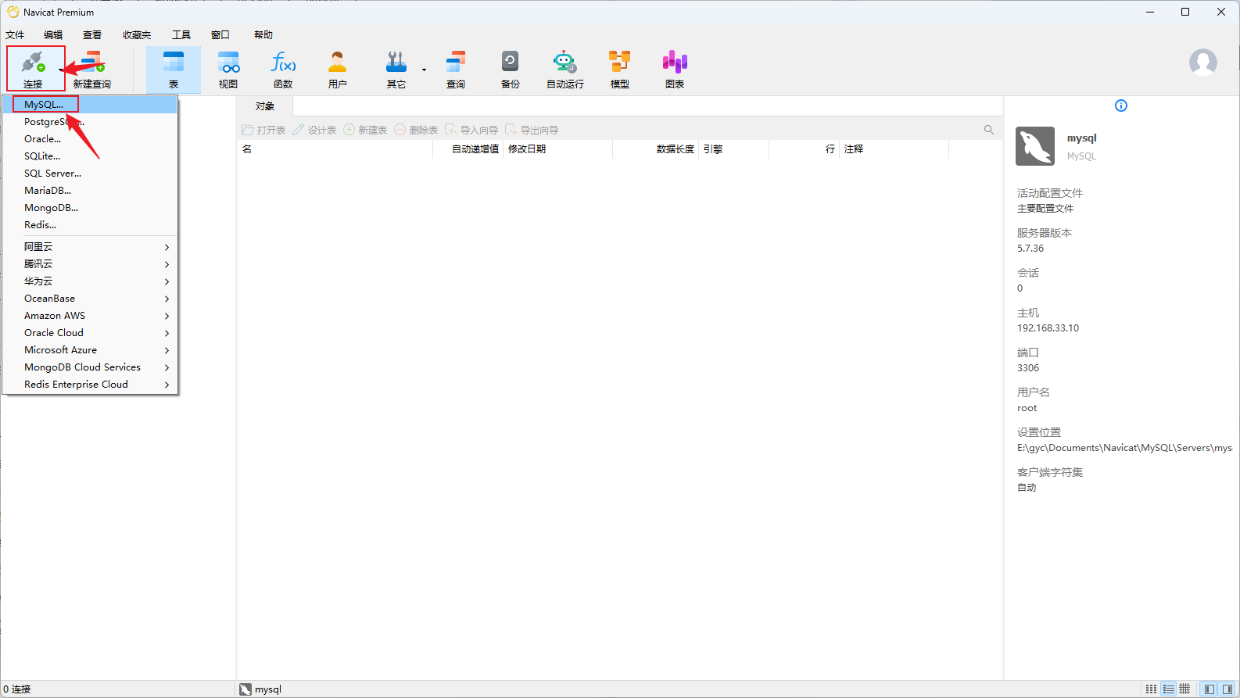
Task: Choose Redis... connection entry
Action: pos(91,225)
